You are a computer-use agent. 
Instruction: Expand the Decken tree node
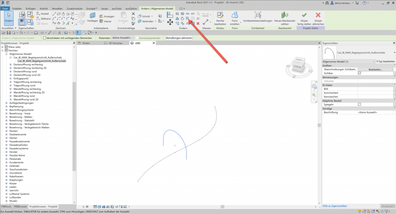7,131
